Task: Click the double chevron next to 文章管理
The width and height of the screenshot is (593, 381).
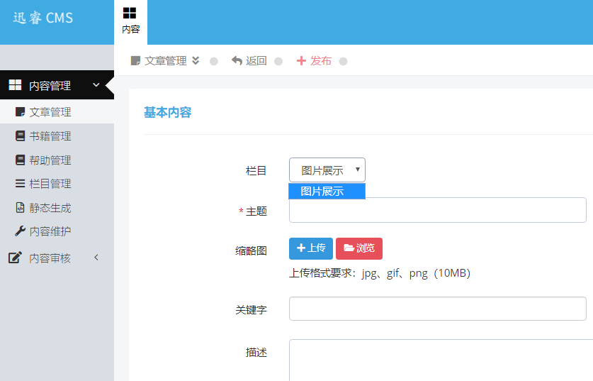Action: 196,60
